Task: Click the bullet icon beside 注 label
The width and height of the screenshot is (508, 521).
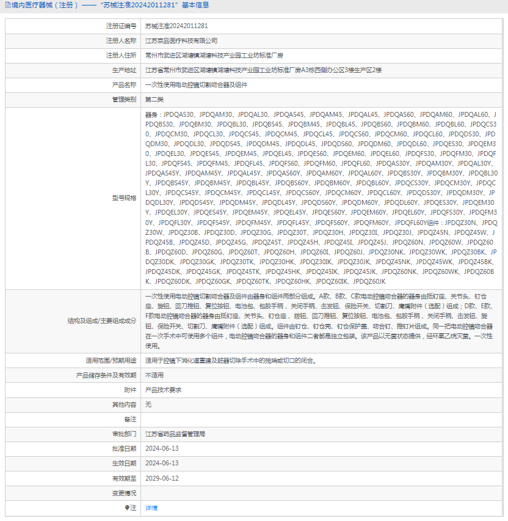Action: [127, 508]
